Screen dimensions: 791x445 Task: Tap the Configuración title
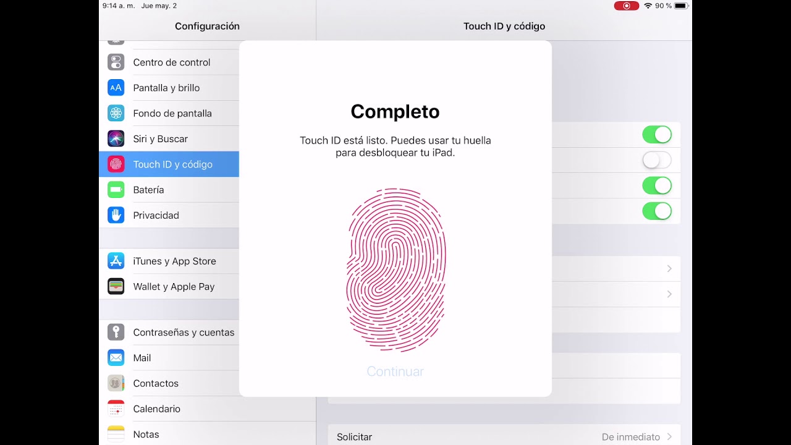(207, 26)
